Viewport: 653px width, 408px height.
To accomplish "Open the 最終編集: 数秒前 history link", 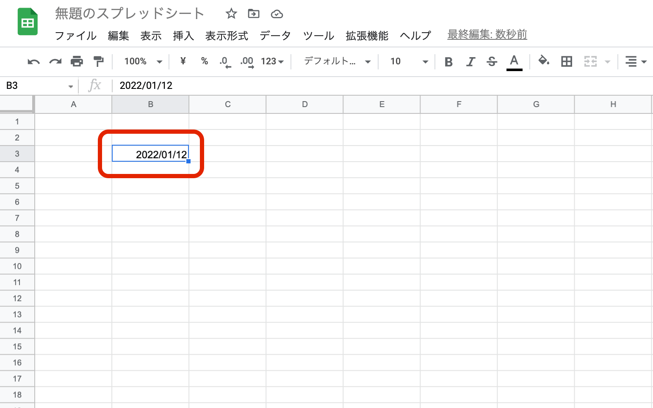I will click(487, 34).
